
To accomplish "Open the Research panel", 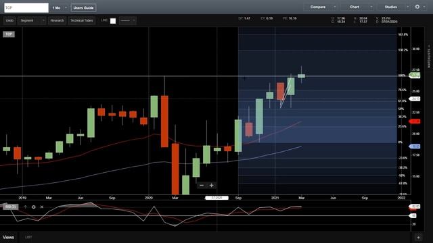I will pos(57,21).
